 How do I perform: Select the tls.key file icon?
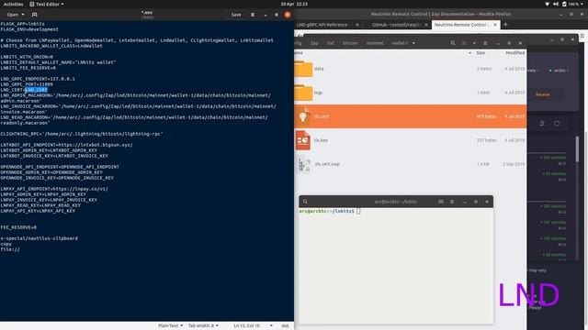[303, 140]
